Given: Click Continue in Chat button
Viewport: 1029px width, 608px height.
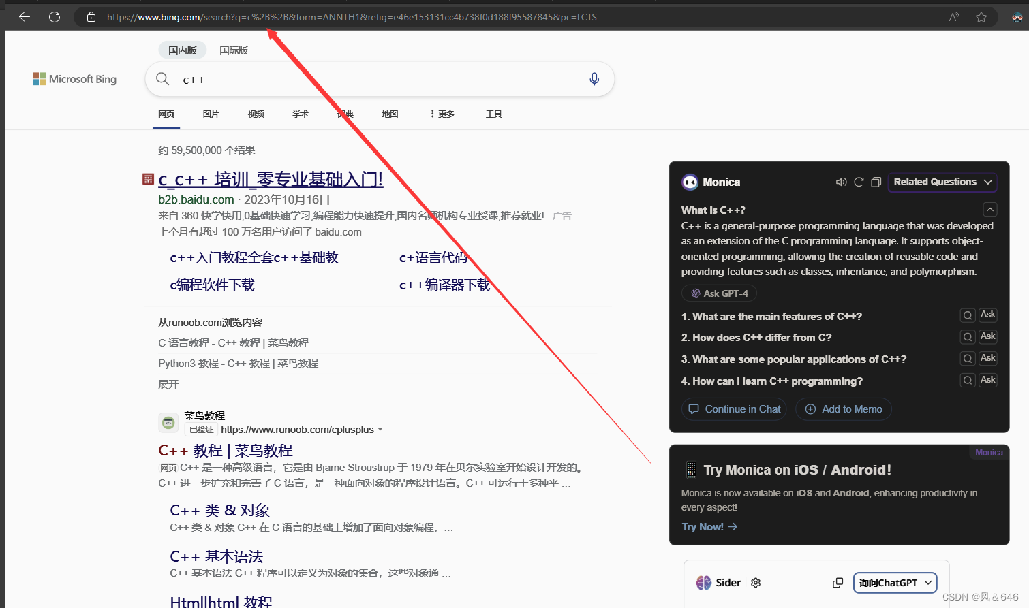Looking at the screenshot, I should click(735, 409).
